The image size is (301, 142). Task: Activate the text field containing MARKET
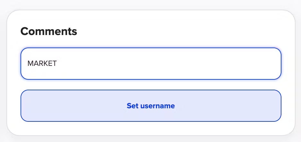coord(151,64)
